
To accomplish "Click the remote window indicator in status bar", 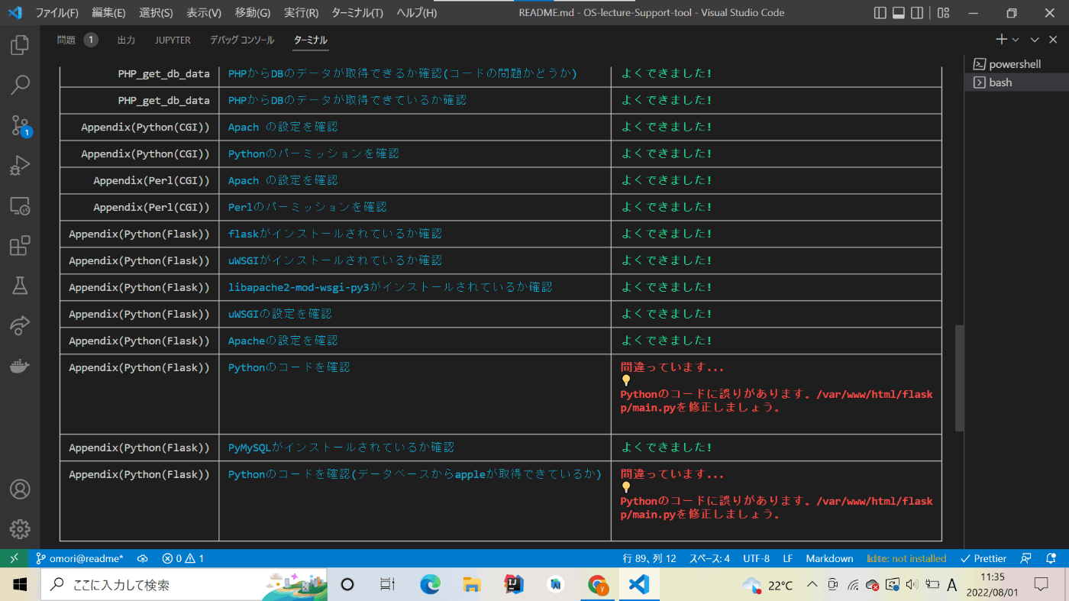I will pos(15,558).
